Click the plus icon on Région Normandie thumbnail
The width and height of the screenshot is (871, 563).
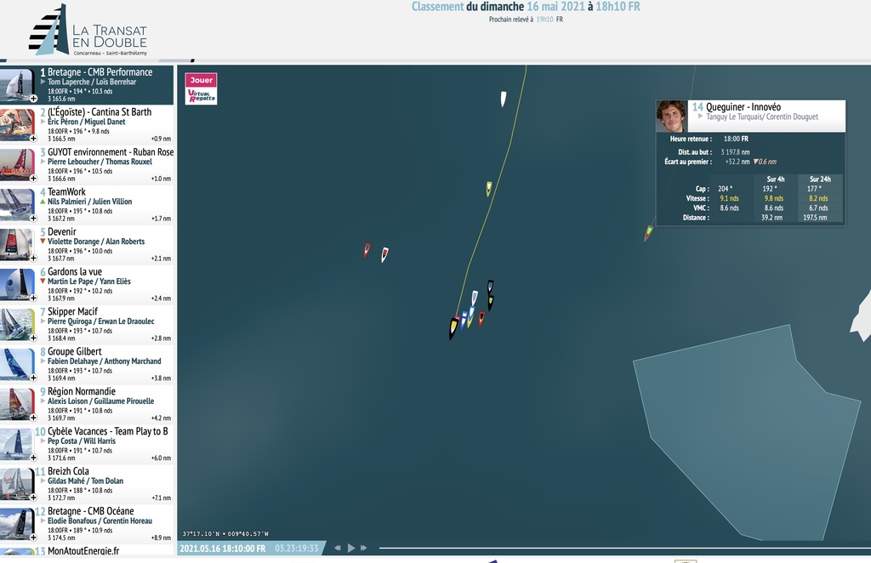[33, 418]
